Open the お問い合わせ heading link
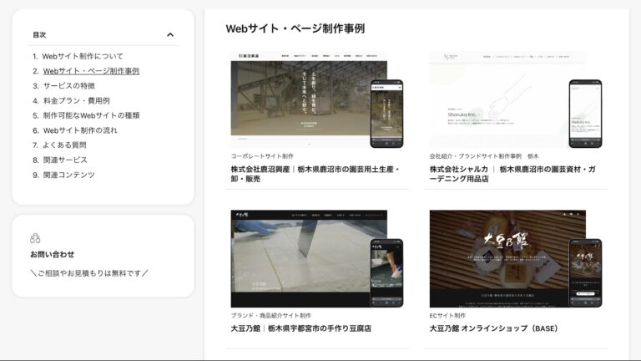The image size is (641, 361). [x=53, y=254]
